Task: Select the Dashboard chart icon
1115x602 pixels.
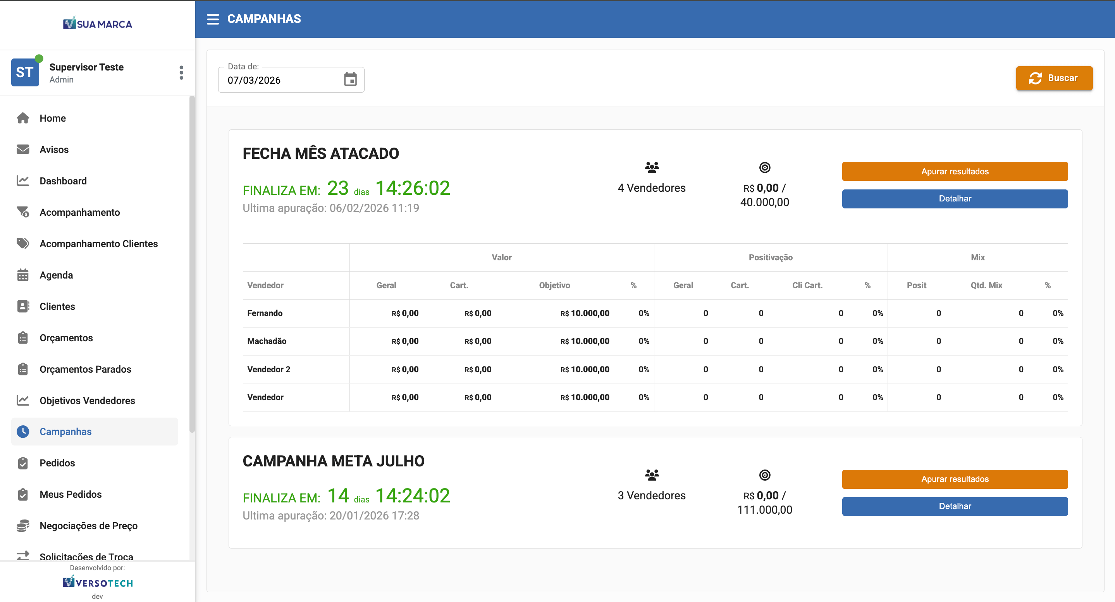Action: (23, 181)
